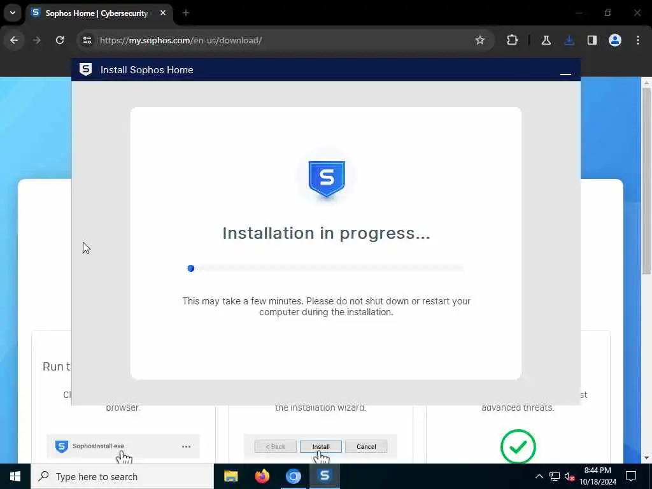The width and height of the screenshot is (652, 489).
Task: Click the SophosInstall.exe shield icon on page
Action: (62, 446)
